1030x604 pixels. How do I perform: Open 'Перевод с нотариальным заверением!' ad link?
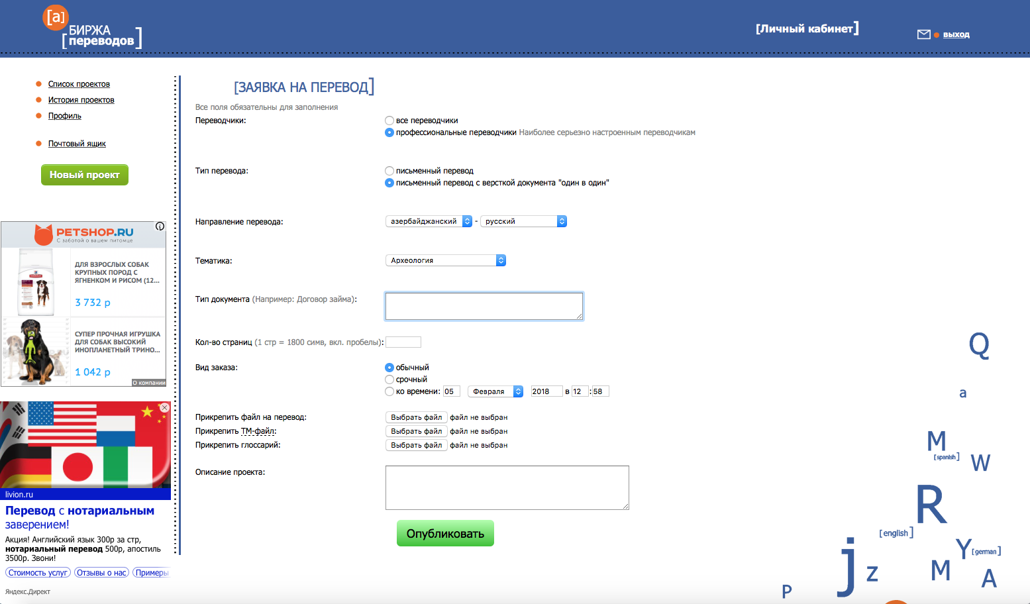pos(79,517)
